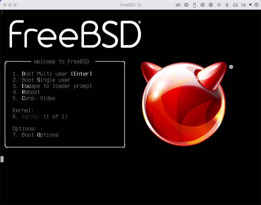Click the zoom window button

(x=15, y=5)
